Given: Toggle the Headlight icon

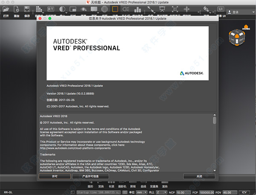Looking at the screenshot, I should (126, 9).
